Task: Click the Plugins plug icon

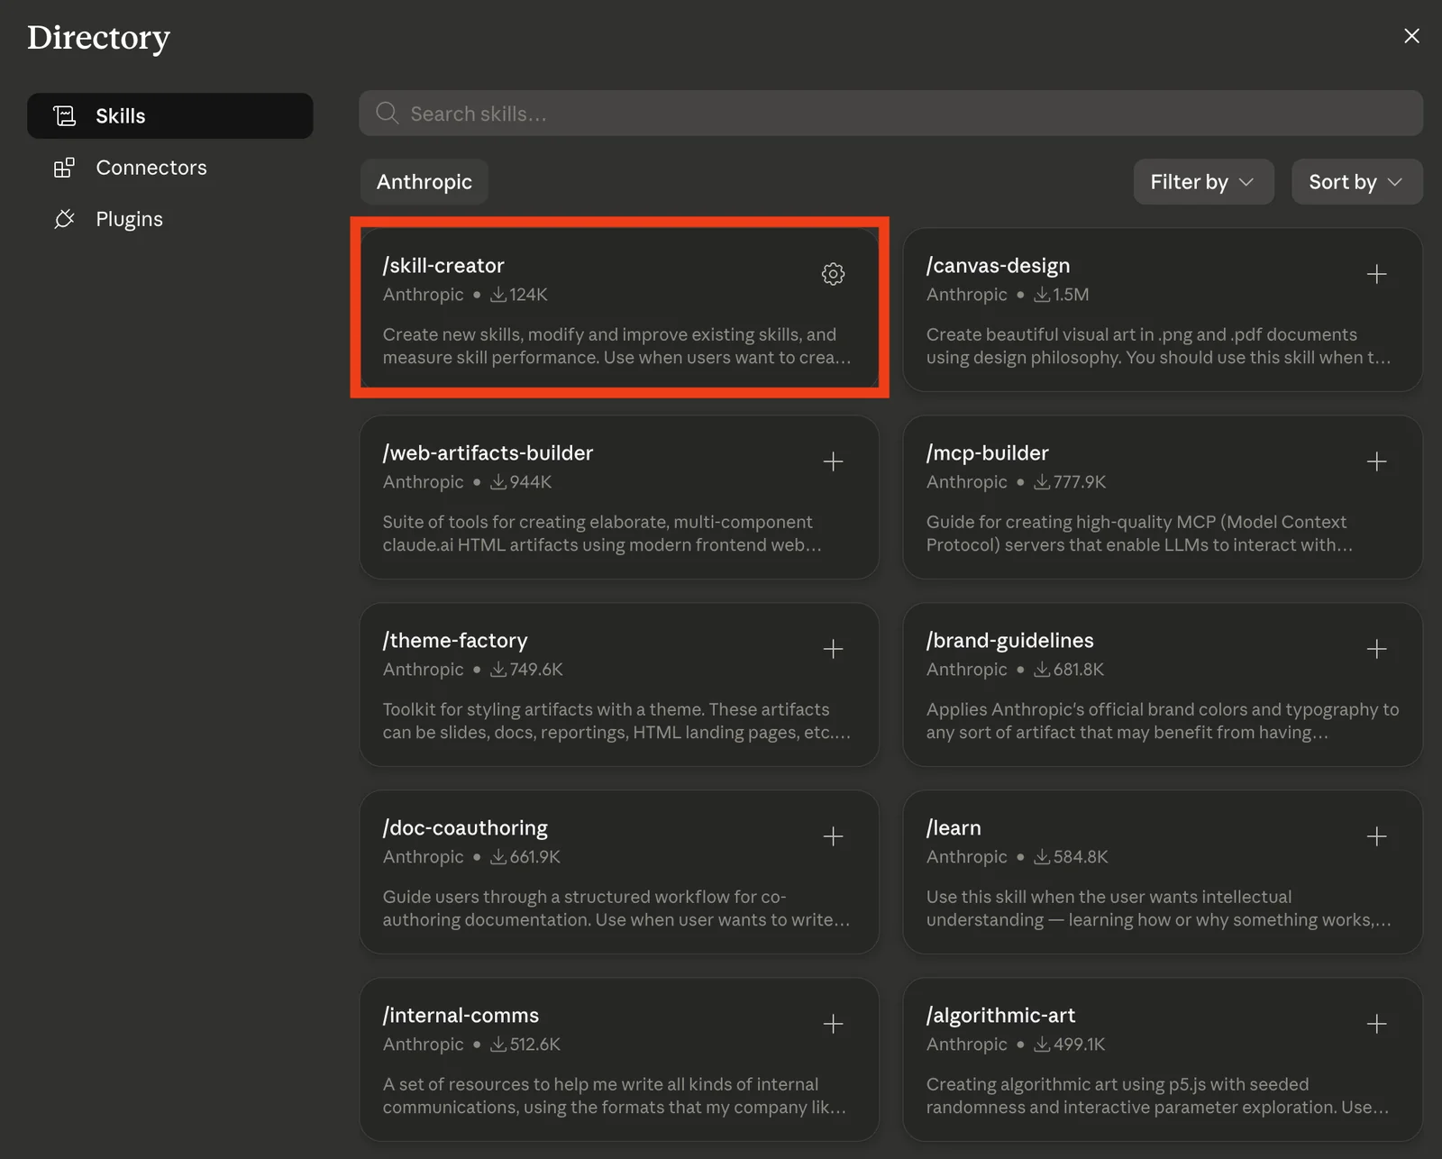Action: point(64,219)
